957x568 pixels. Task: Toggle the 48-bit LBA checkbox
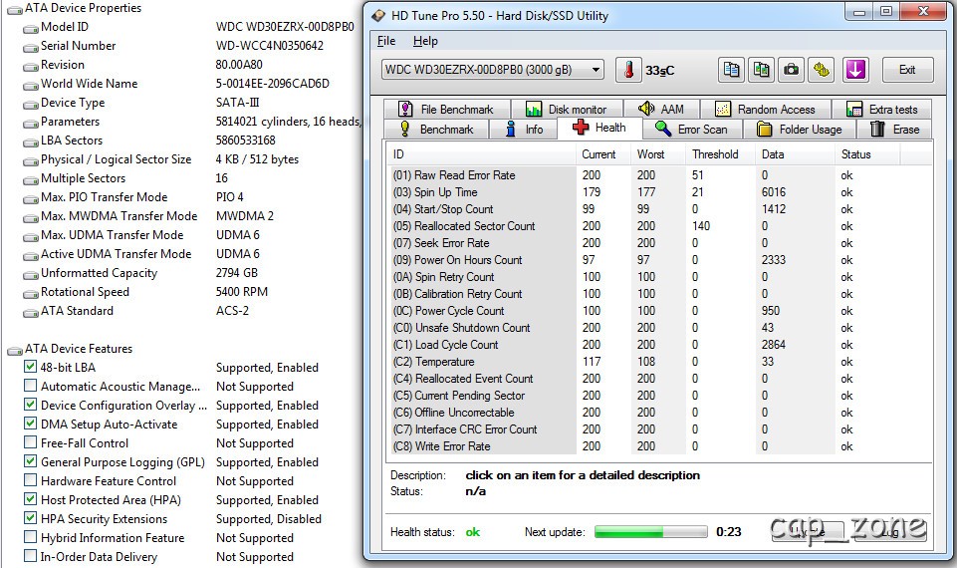(x=30, y=367)
